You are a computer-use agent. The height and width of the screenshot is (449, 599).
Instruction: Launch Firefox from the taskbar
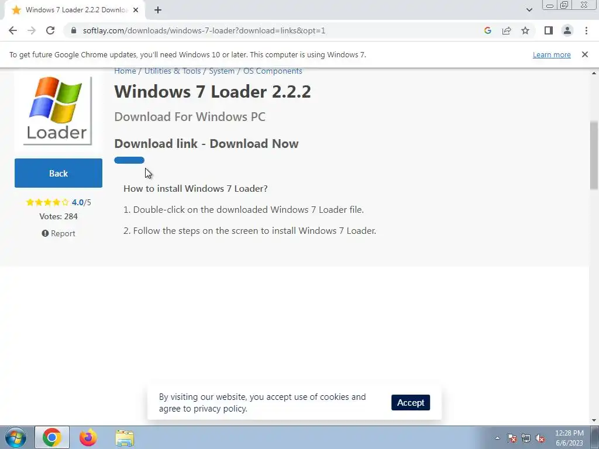click(88, 437)
